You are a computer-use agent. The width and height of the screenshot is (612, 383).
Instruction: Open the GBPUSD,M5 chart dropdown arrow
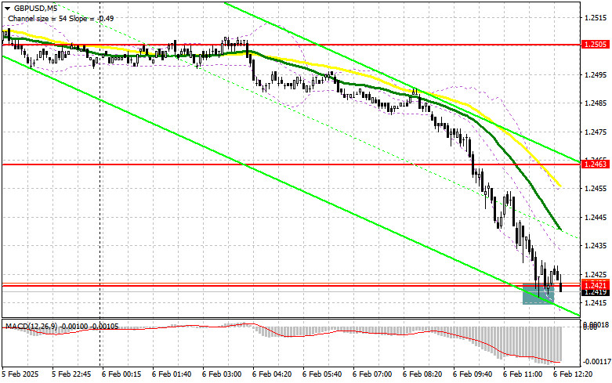tap(7, 8)
